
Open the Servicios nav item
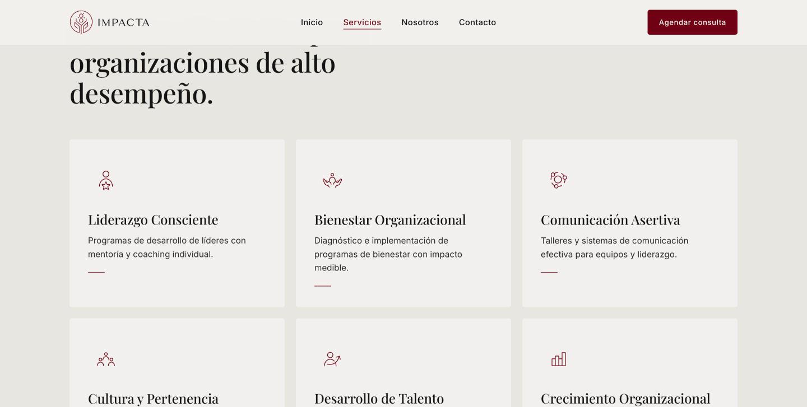pos(362,22)
